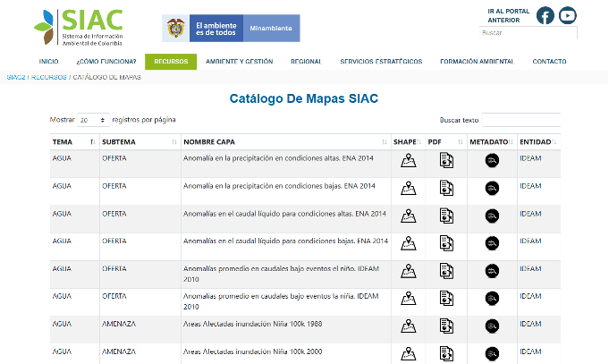This screenshot has height=364, width=609.
Task: Open the YouTube icon in header
Action: [568, 15]
